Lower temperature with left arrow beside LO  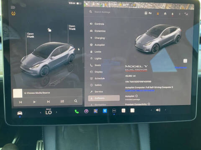click(41, 112)
